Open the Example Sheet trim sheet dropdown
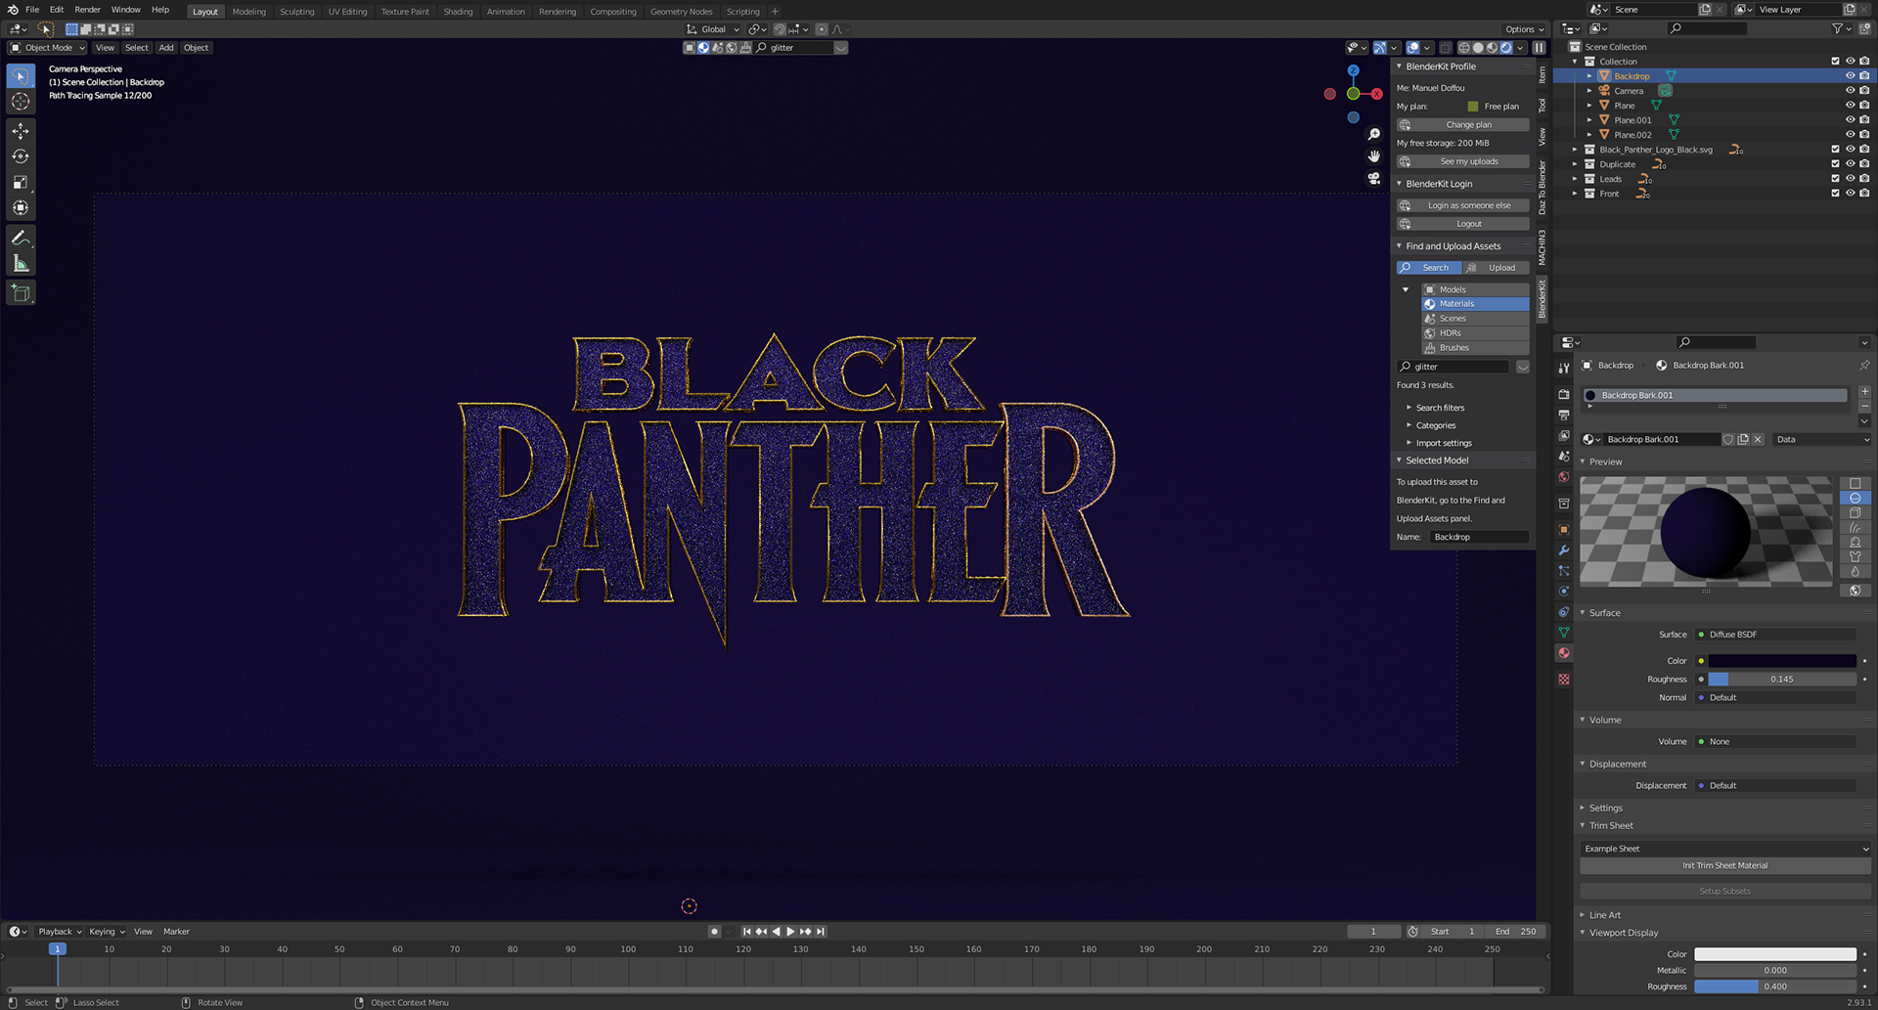The width and height of the screenshot is (1878, 1010). click(1724, 849)
